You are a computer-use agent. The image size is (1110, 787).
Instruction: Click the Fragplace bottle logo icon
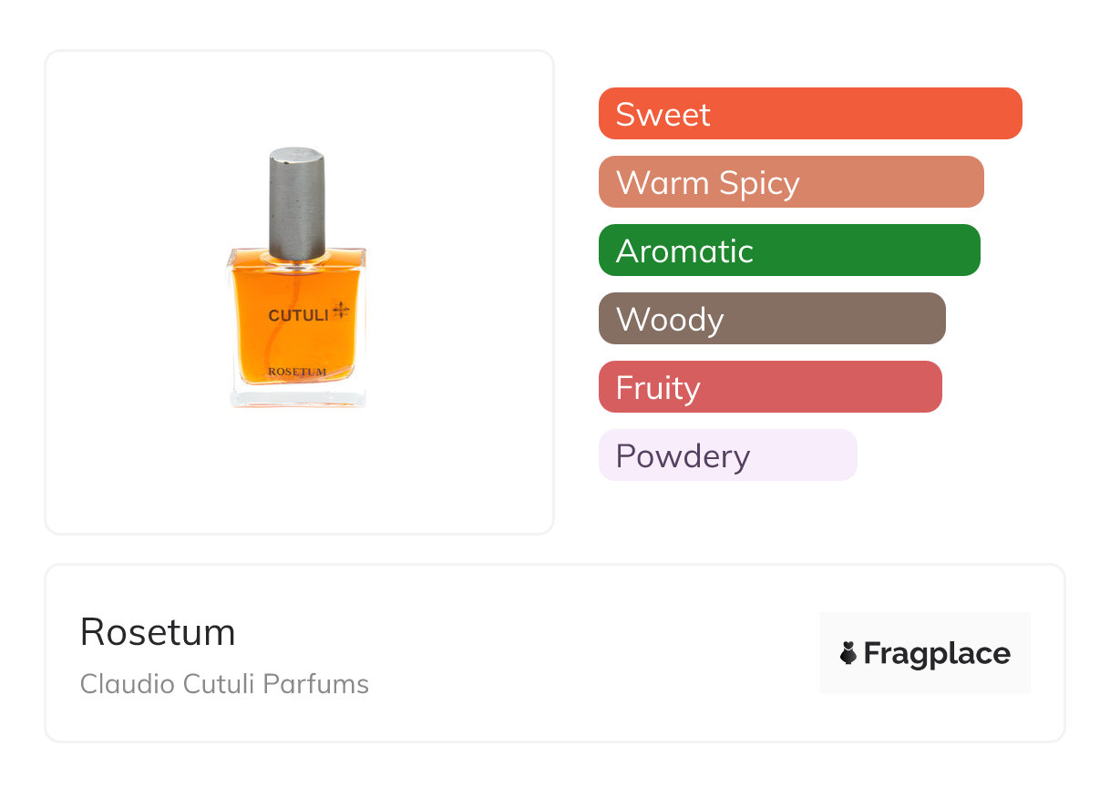[848, 653]
